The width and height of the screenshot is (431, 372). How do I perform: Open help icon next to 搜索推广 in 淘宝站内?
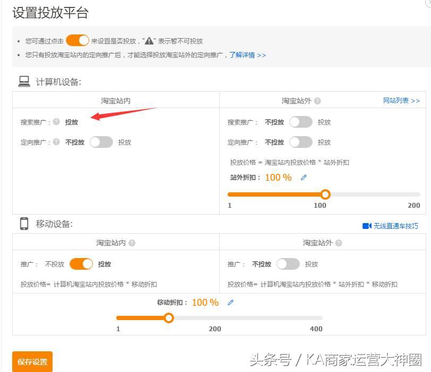tap(55, 121)
